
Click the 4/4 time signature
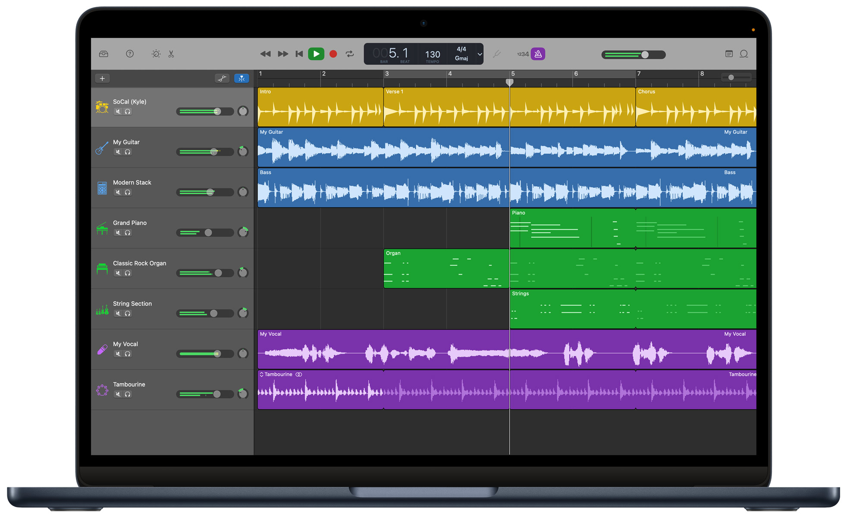click(x=461, y=49)
